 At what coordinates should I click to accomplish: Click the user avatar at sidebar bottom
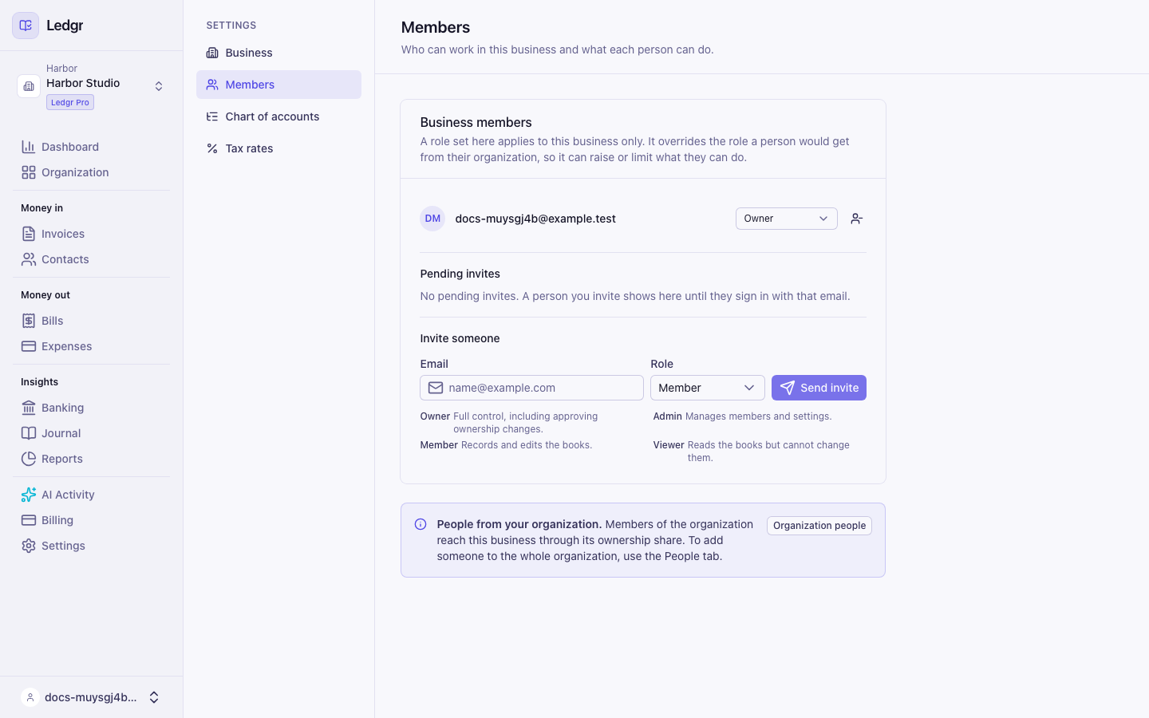tap(30, 697)
